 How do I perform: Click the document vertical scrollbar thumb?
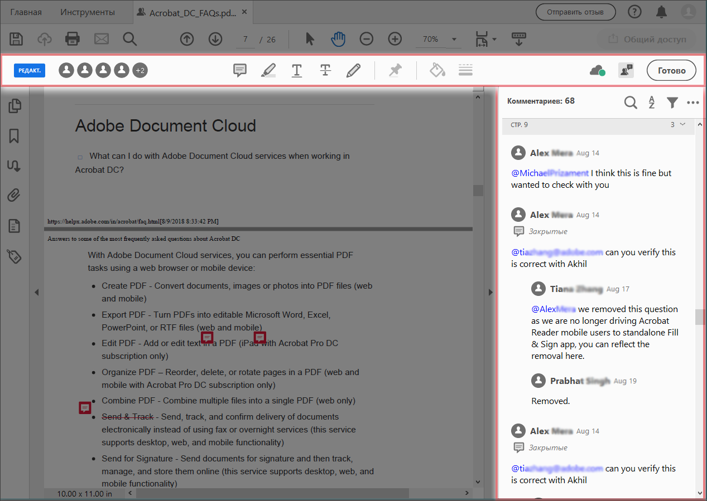point(478,191)
